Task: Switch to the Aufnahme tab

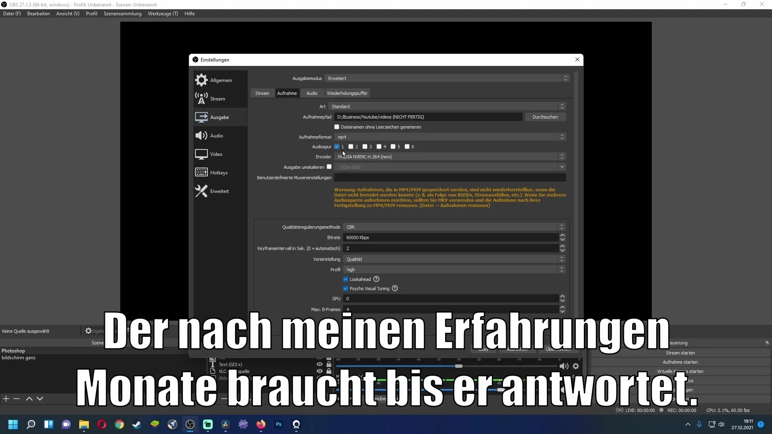Action: pos(287,93)
